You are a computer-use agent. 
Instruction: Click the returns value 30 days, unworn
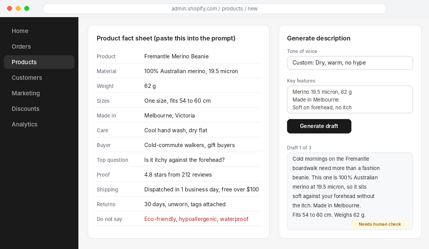click(185, 204)
